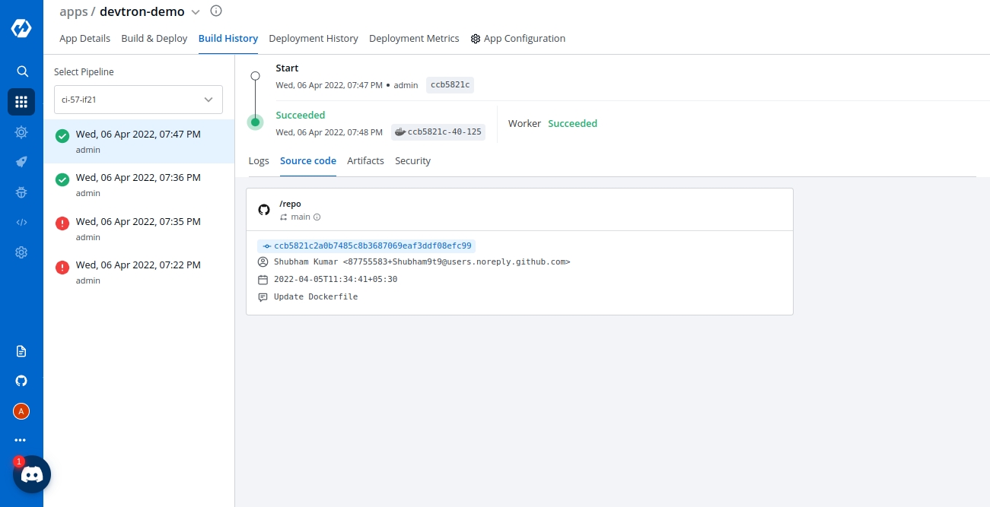Open the Discord chat bubble
This screenshot has height=507, width=990.
(32, 475)
